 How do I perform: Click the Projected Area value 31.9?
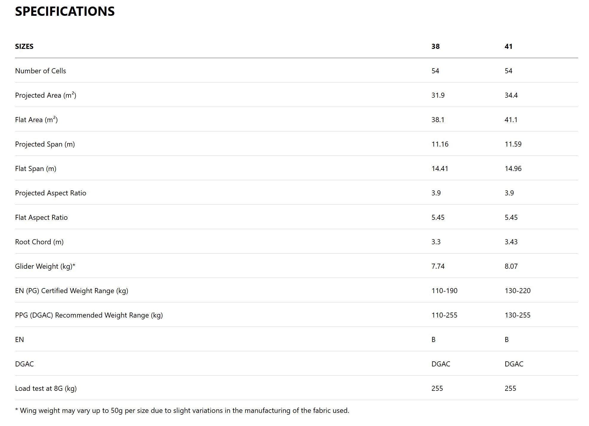pyautogui.click(x=438, y=95)
